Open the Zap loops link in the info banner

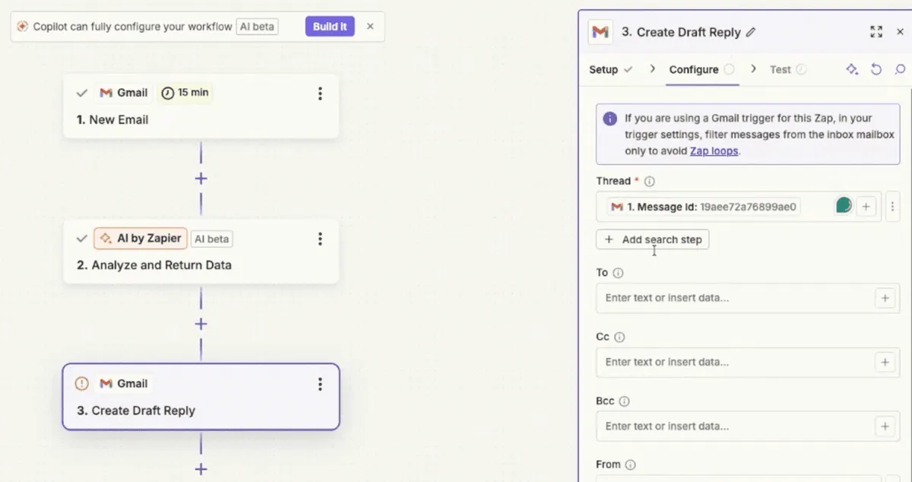pyautogui.click(x=714, y=151)
